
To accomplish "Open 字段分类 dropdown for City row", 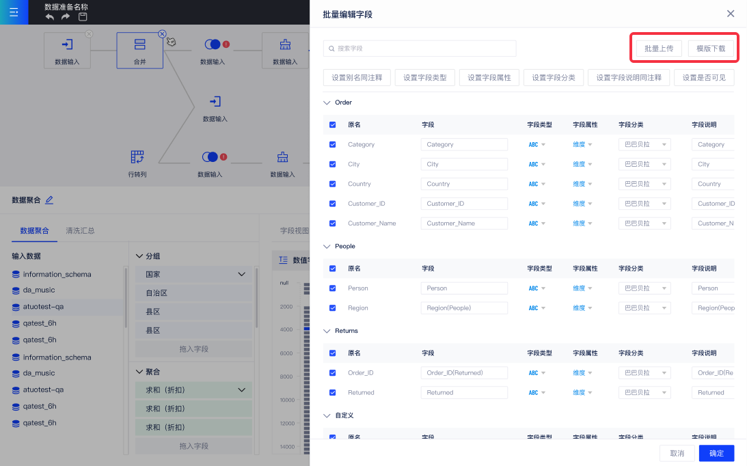I will point(644,164).
